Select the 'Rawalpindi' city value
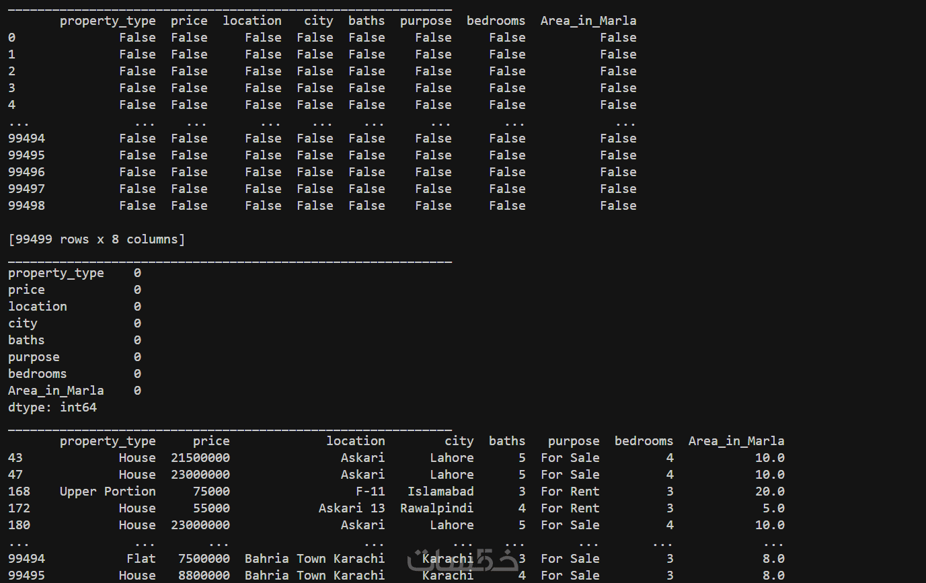 click(x=436, y=508)
